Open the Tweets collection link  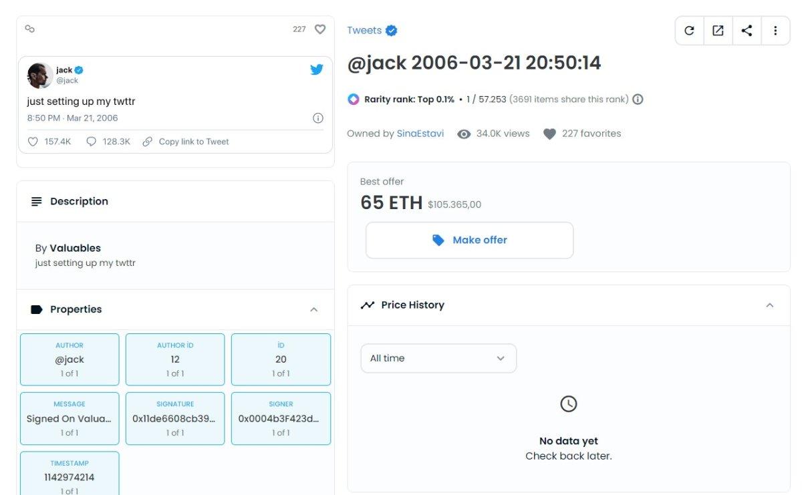(364, 31)
